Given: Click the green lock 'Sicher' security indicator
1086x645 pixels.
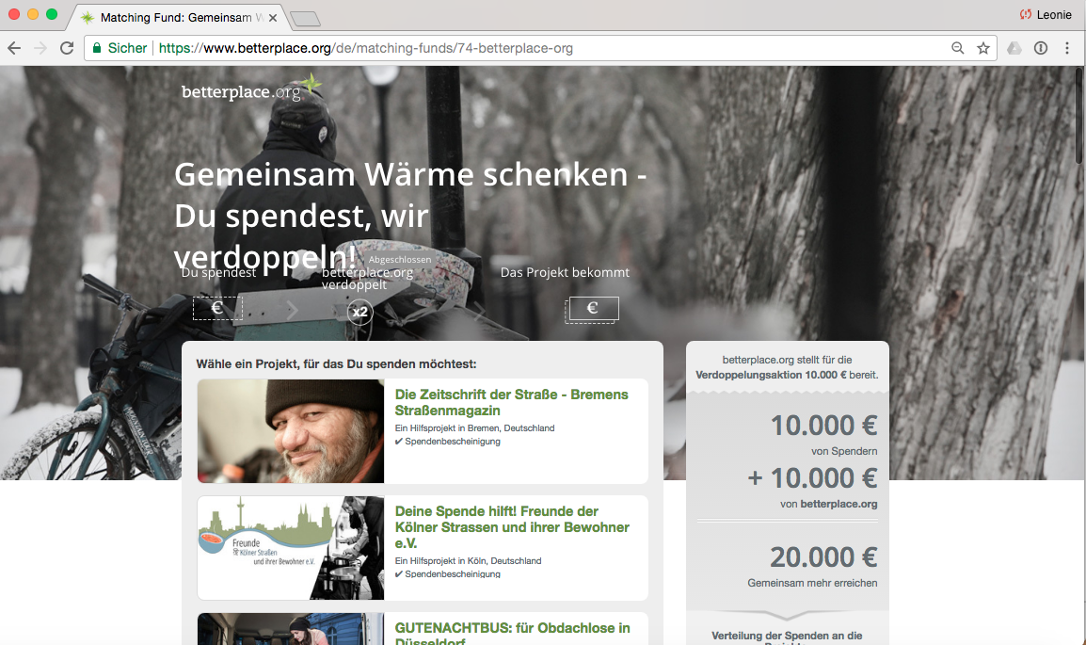Looking at the screenshot, I should pyautogui.click(x=119, y=48).
